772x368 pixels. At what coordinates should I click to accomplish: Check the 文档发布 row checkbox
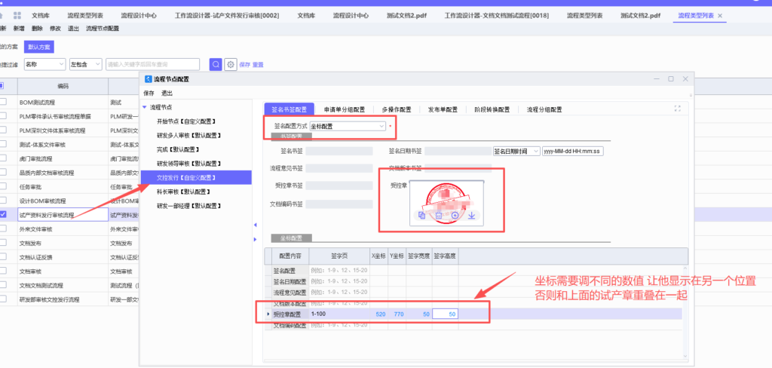click(x=3, y=243)
